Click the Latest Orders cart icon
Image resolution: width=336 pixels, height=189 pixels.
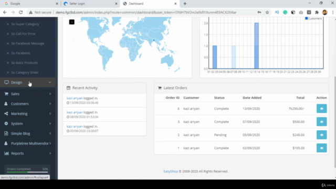(x=160, y=88)
